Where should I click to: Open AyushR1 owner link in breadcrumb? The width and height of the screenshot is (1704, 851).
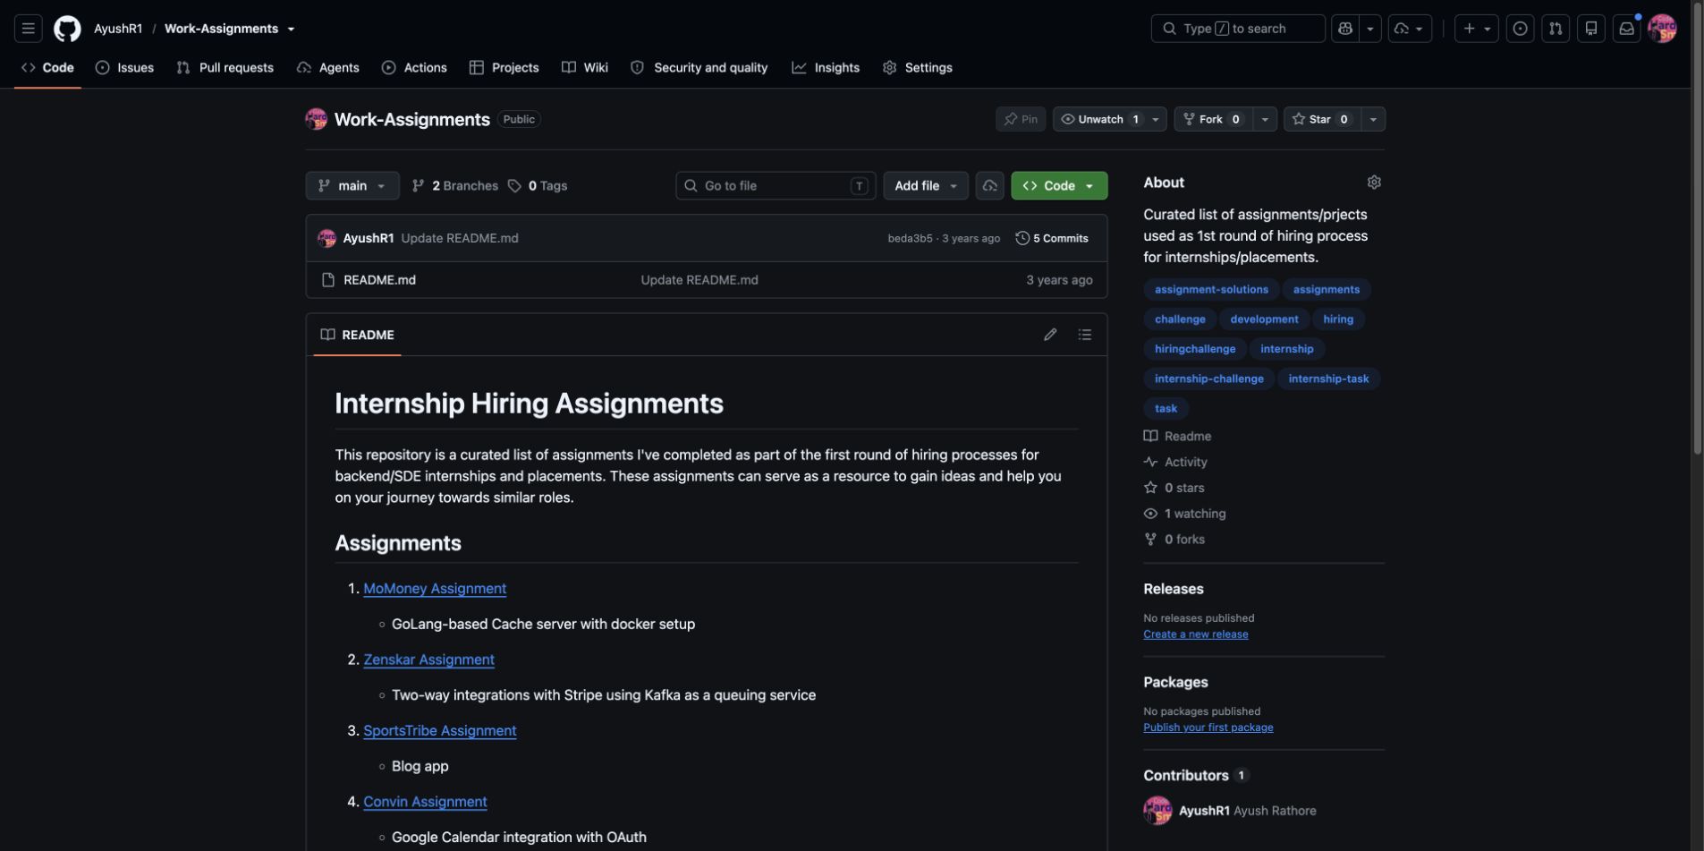pos(118,29)
